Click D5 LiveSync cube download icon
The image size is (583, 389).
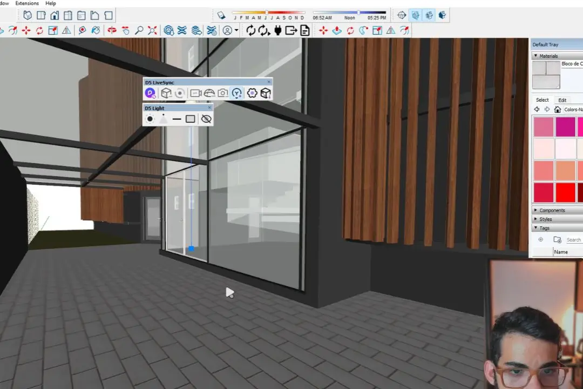[x=266, y=93]
